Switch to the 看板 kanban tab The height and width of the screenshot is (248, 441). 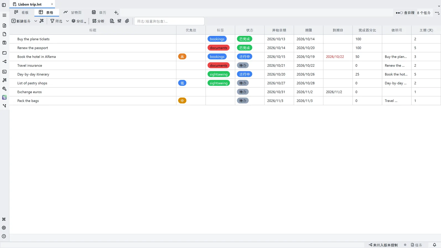click(21, 12)
